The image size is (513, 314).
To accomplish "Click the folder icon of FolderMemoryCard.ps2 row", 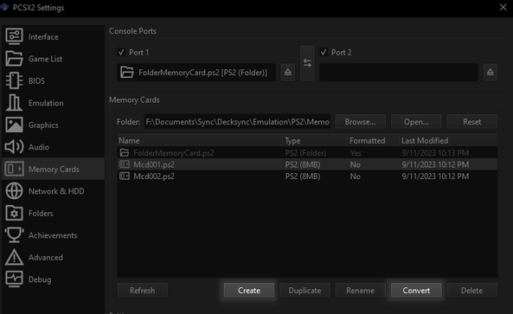I will tap(125, 153).
